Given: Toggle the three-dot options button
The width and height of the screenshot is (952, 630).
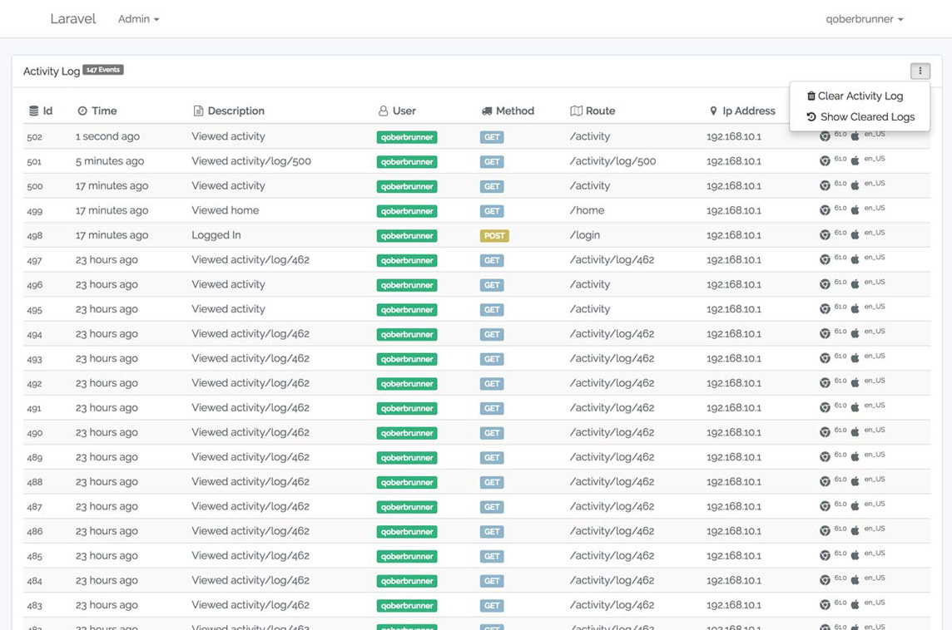Looking at the screenshot, I should pyautogui.click(x=920, y=71).
